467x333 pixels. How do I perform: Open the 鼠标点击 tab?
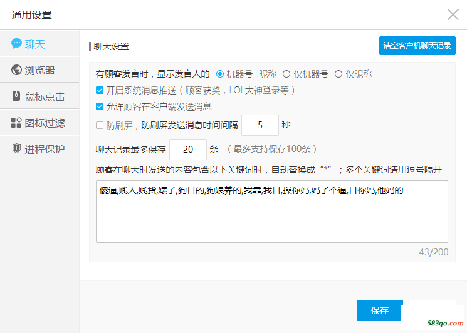[39, 96]
